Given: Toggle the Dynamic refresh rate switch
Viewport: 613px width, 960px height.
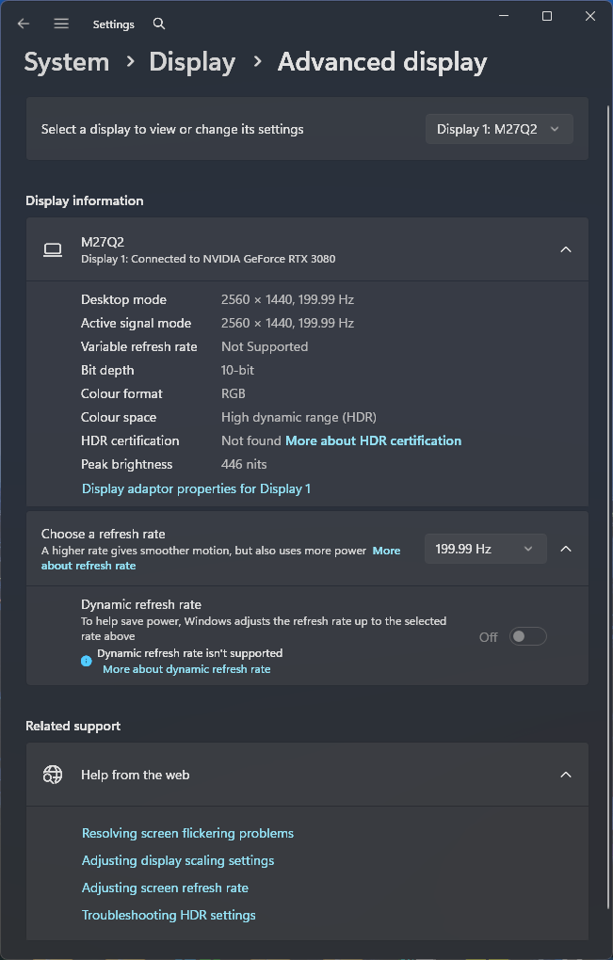Looking at the screenshot, I should pos(527,637).
